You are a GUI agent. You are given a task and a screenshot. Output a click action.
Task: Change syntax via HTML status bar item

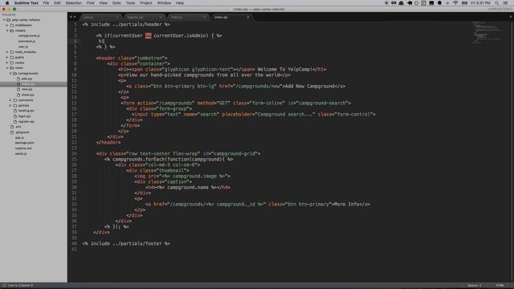500,286
